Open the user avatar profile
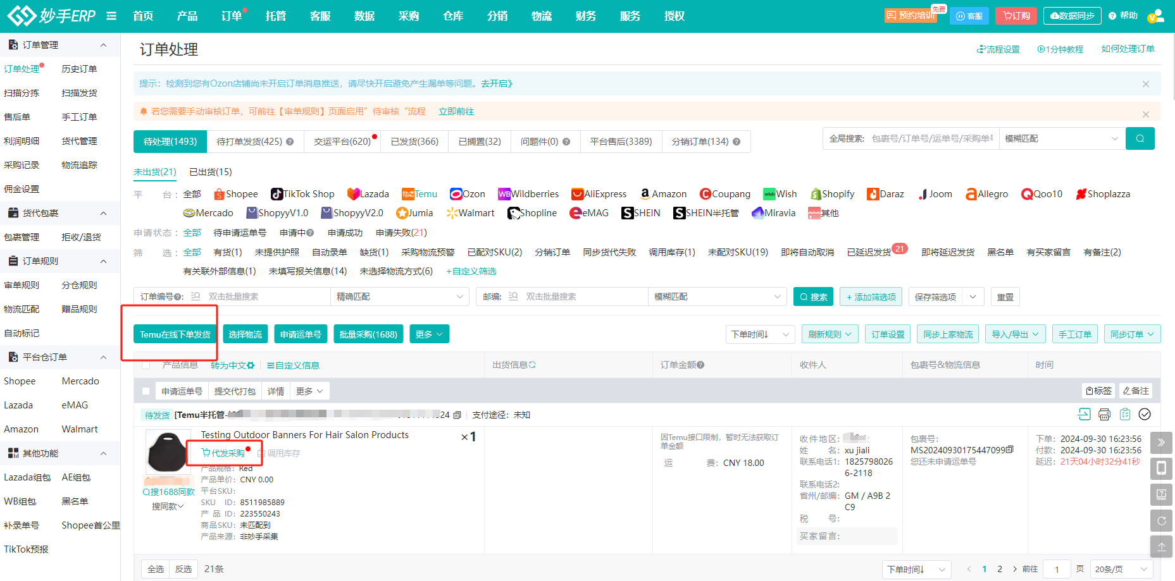Screen dimensions: 1175x581 click(x=1155, y=16)
